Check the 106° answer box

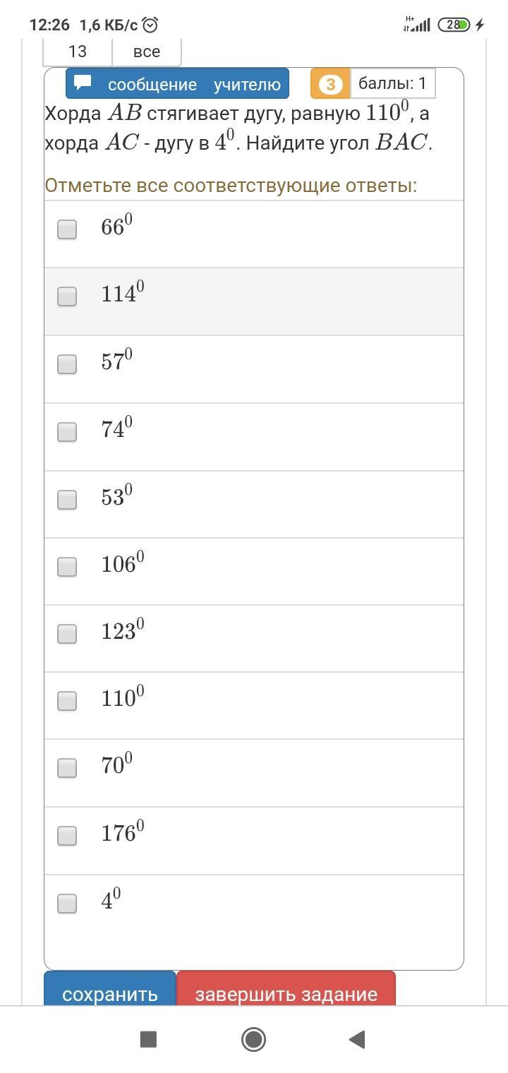tap(67, 567)
